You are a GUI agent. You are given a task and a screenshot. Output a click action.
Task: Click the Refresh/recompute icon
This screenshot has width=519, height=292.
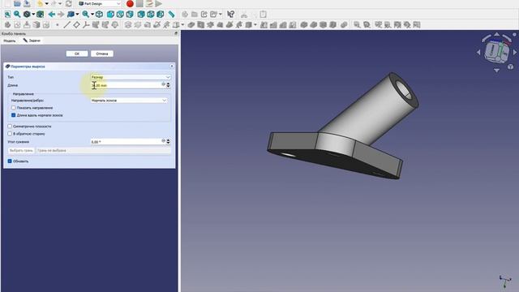tap(68, 3)
